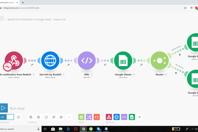Screen dimensions: 198x132
Task: Add Webhooks module from favorites
Action: click(x=109, y=117)
